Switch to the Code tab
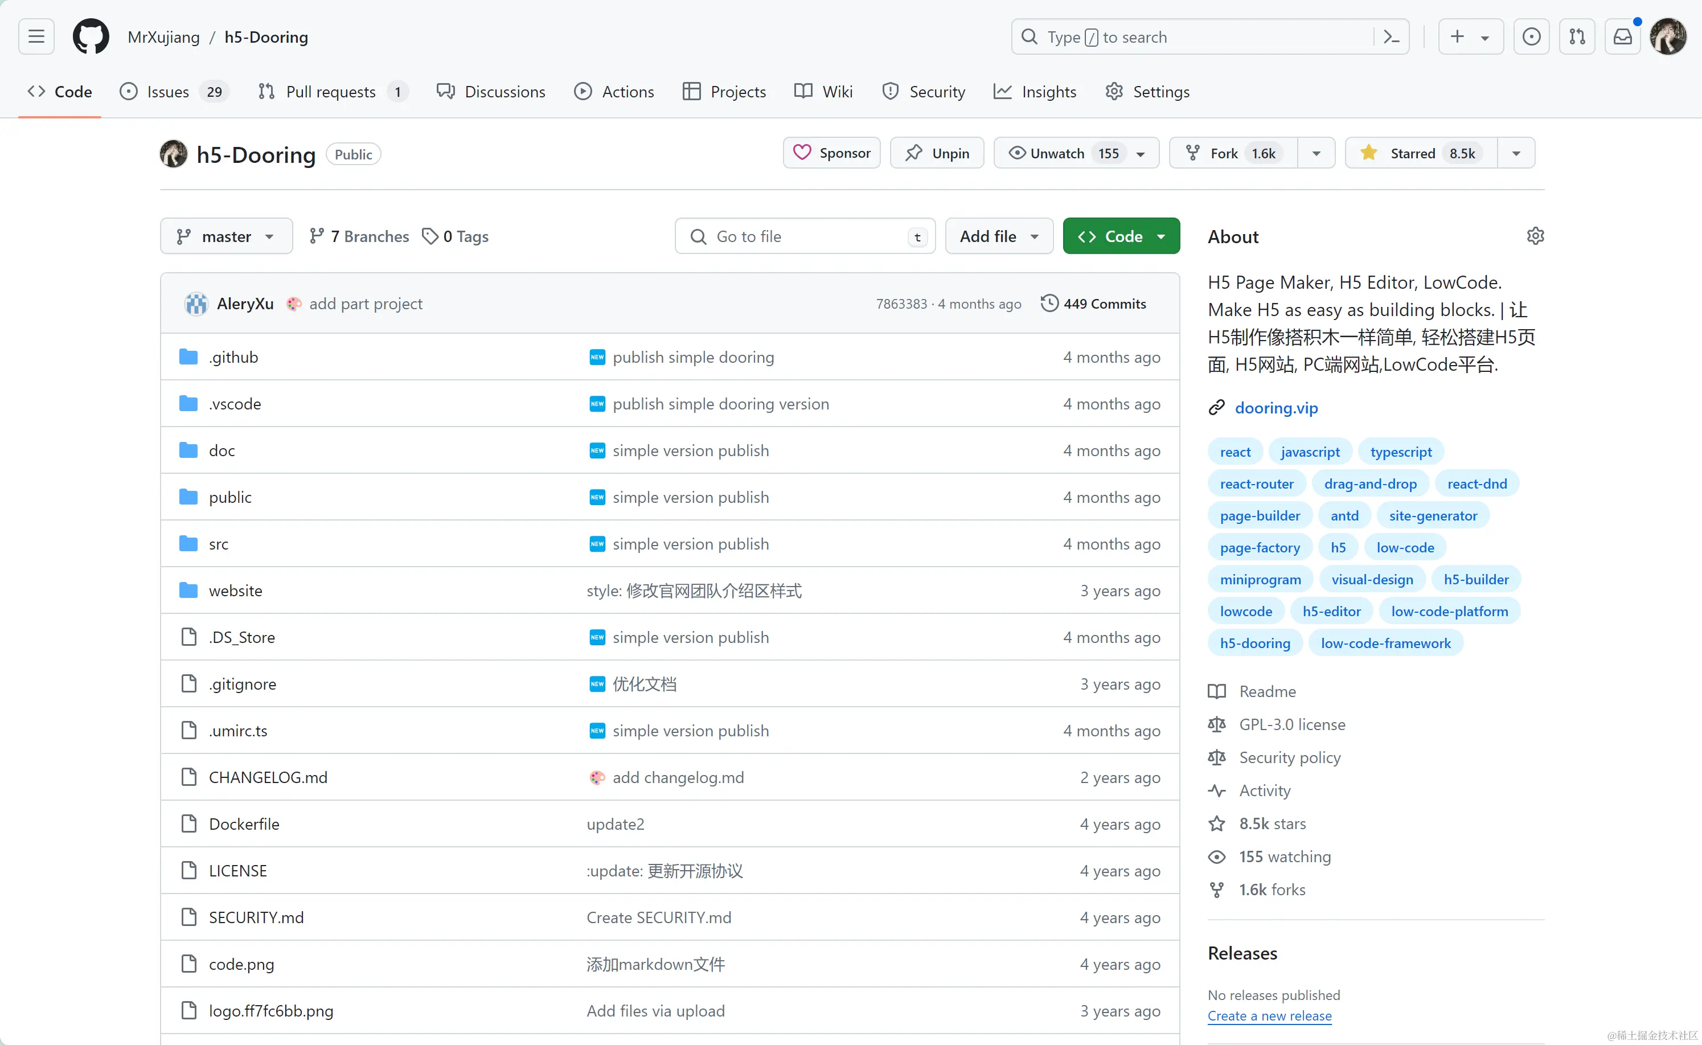The image size is (1702, 1045). tap(60, 91)
